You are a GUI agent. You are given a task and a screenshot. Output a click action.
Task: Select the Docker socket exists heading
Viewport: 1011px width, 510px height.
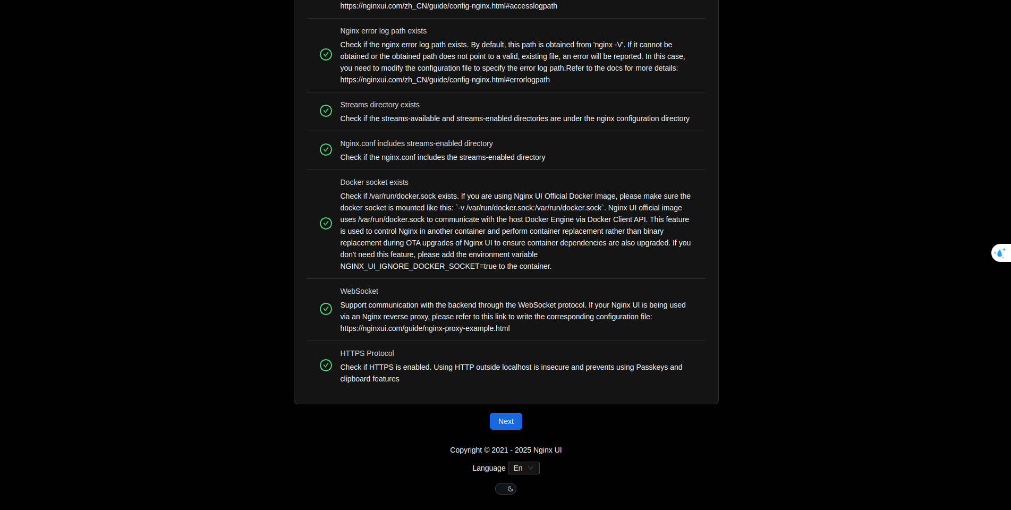(x=374, y=182)
